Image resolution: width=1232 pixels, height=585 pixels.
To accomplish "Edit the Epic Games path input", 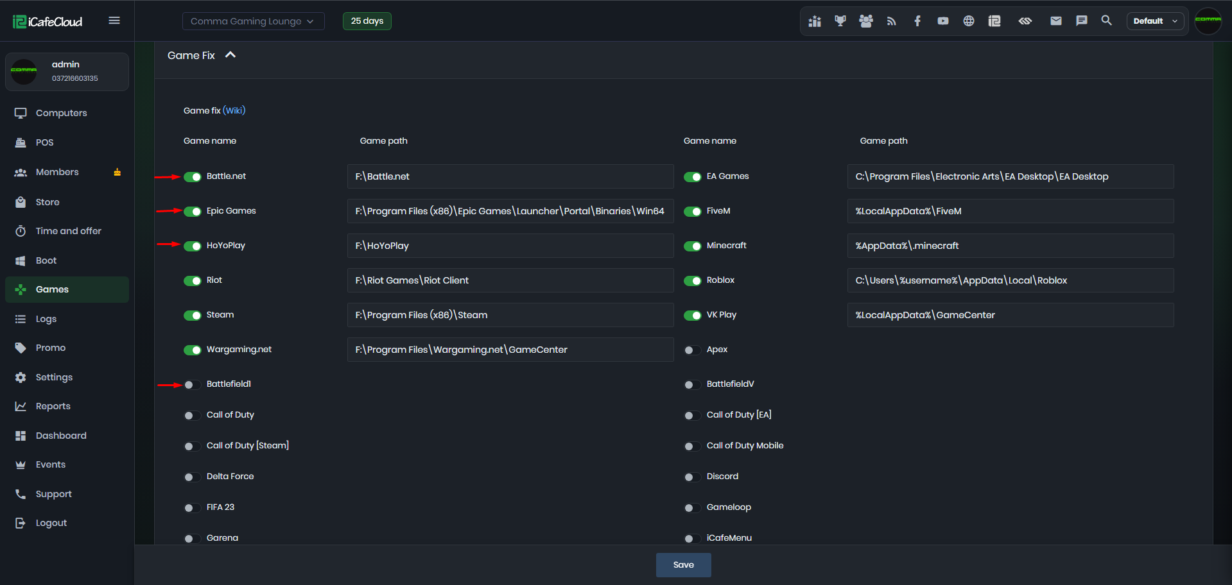I will coord(510,211).
